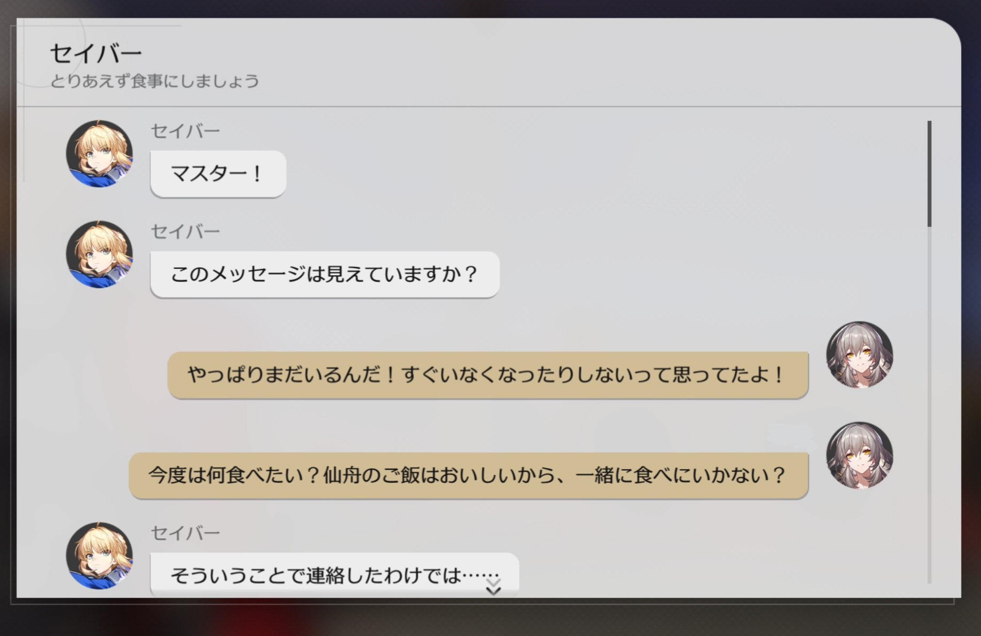Screen dimensions: 981x636
Task: Select the マスター！ message bubble
Action: pyautogui.click(x=218, y=174)
